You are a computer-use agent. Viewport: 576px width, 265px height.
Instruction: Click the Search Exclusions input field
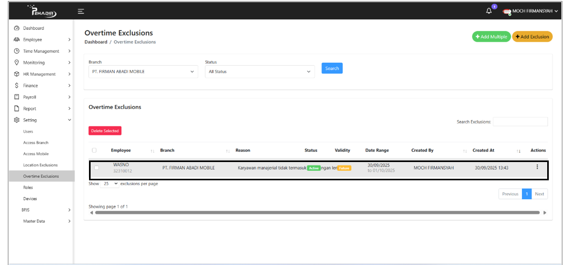pyautogui.click(x=520, y=122)
